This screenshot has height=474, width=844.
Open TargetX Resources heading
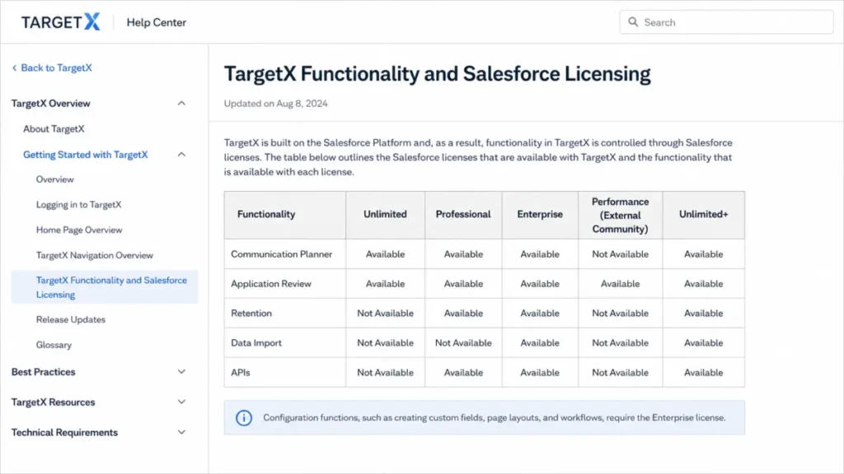click(x=53, y=402)
